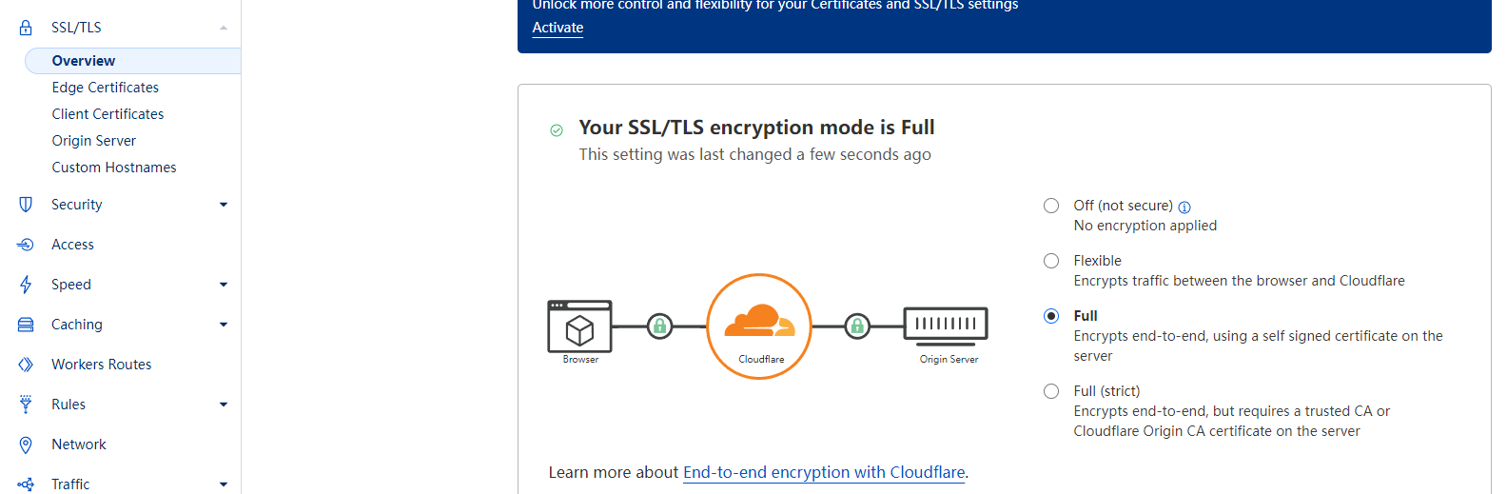This screenshot has width=1507, height=494.
Task: Click the SSL/TLS lock icon in sidebar
Action: (26, 28)
